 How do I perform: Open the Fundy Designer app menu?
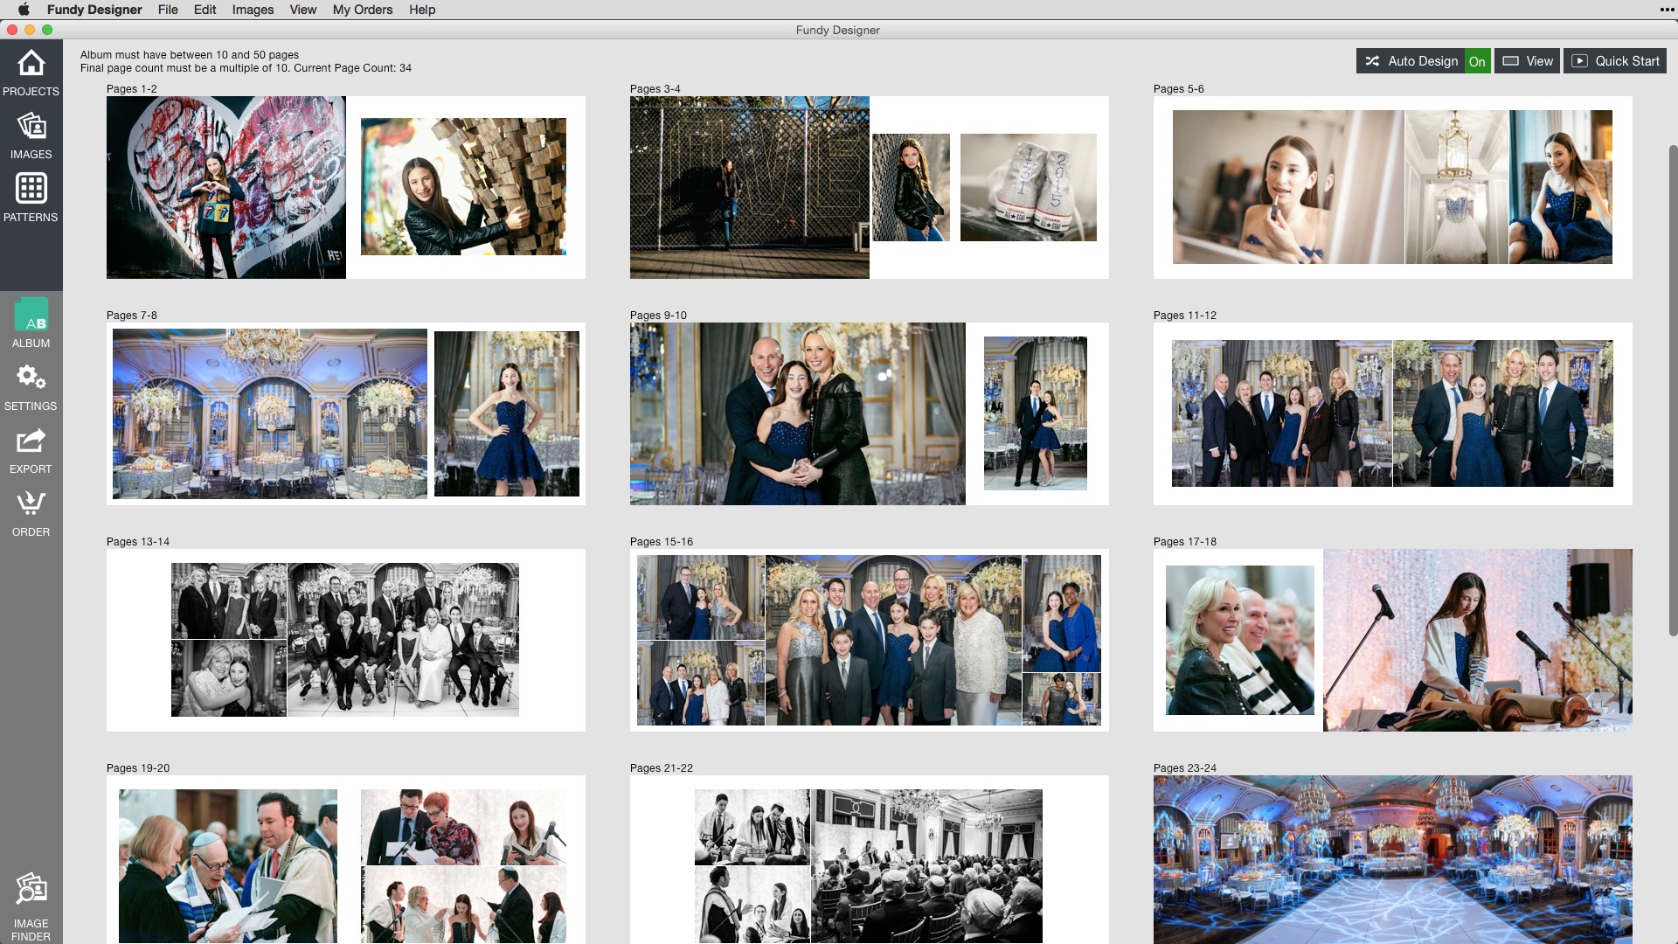pos(94,10)
